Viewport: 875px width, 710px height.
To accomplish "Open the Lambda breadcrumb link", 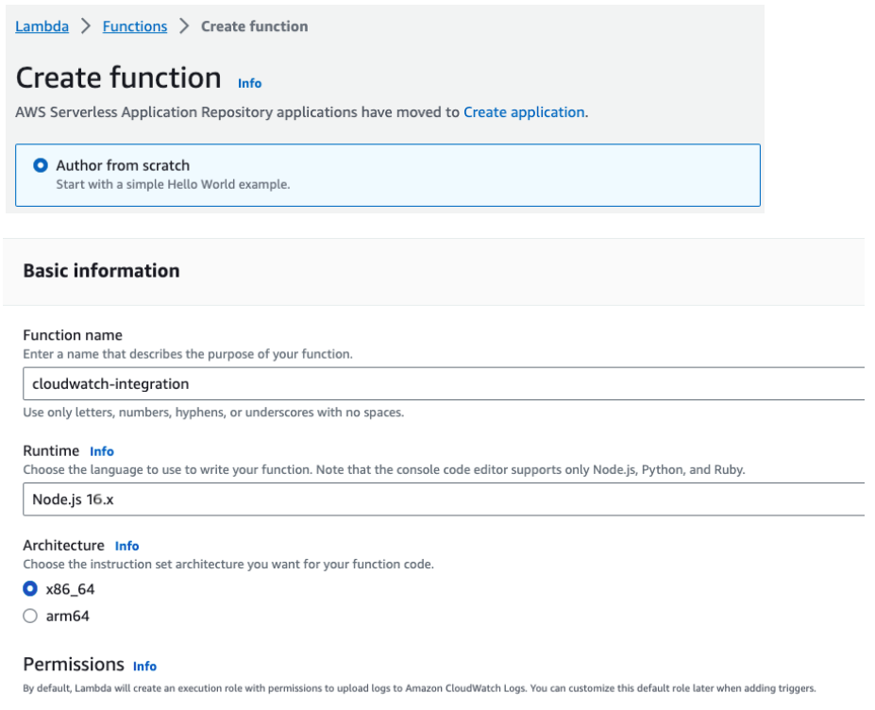I will (42, 26).
